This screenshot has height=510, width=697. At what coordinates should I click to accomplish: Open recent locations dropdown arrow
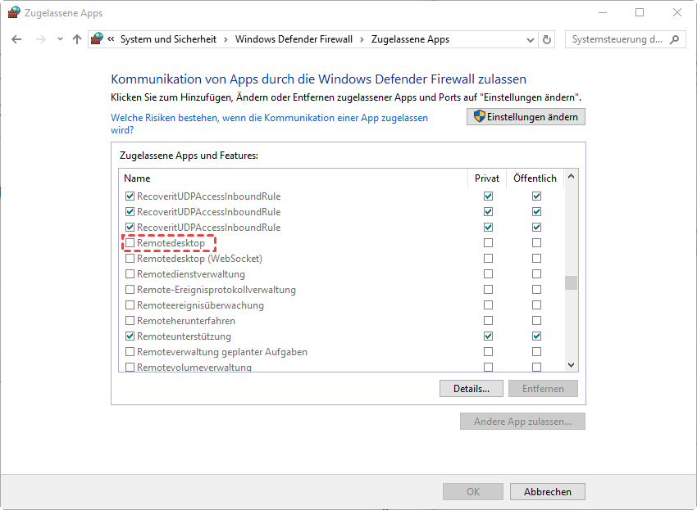(x=60, y=39)
